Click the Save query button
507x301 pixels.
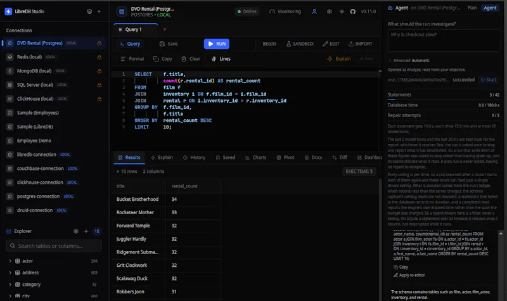click(169, 44)
